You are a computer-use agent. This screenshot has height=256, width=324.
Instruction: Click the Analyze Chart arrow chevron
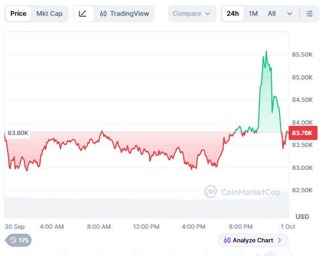pos(279,240)
